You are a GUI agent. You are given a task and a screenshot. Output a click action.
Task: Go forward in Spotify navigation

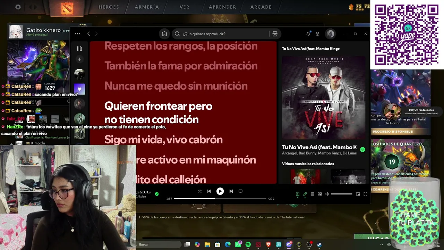(x=96, y=34)
